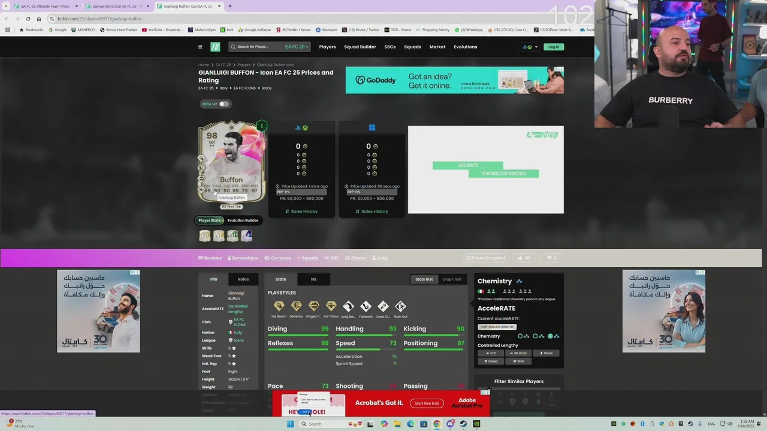Image resolution: width=767 pixels, height=431 pixels.
Task: Open the SBCs menu
Action: point(390,47)
